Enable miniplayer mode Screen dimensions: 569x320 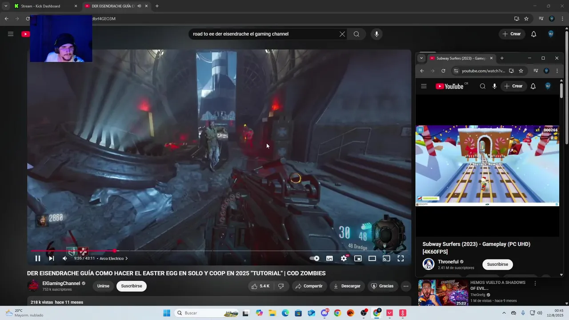tap(358, 258)
